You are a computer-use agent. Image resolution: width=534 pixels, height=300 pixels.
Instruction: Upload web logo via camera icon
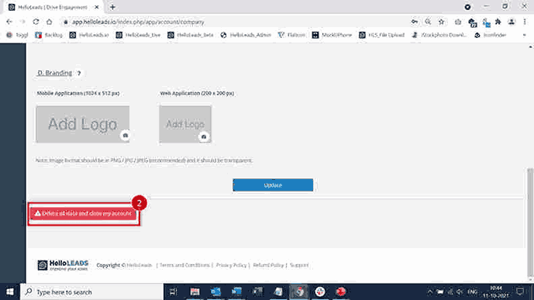(x=204, y=136)
